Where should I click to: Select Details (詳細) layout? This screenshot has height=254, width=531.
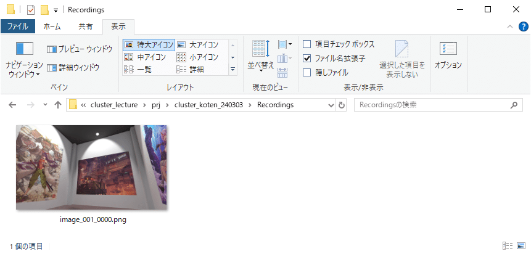pos(191,70)
